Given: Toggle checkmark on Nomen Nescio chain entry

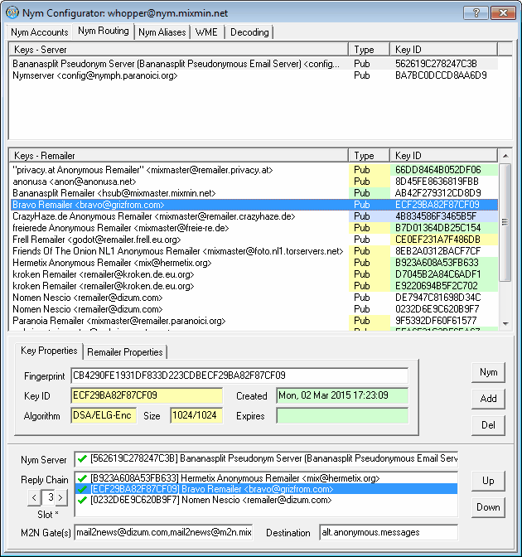Looking at the screenshot, I should pyautogui.click(x=80, y=500).
